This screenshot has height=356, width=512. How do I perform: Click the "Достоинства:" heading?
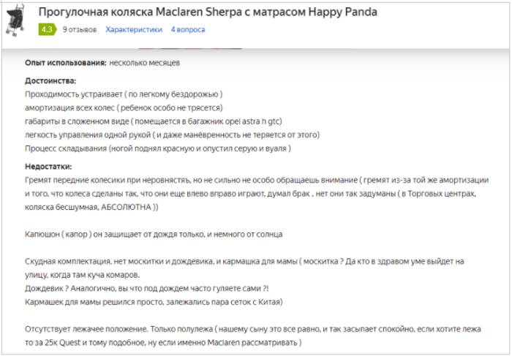pyautogui.click(x=50, y=80)
